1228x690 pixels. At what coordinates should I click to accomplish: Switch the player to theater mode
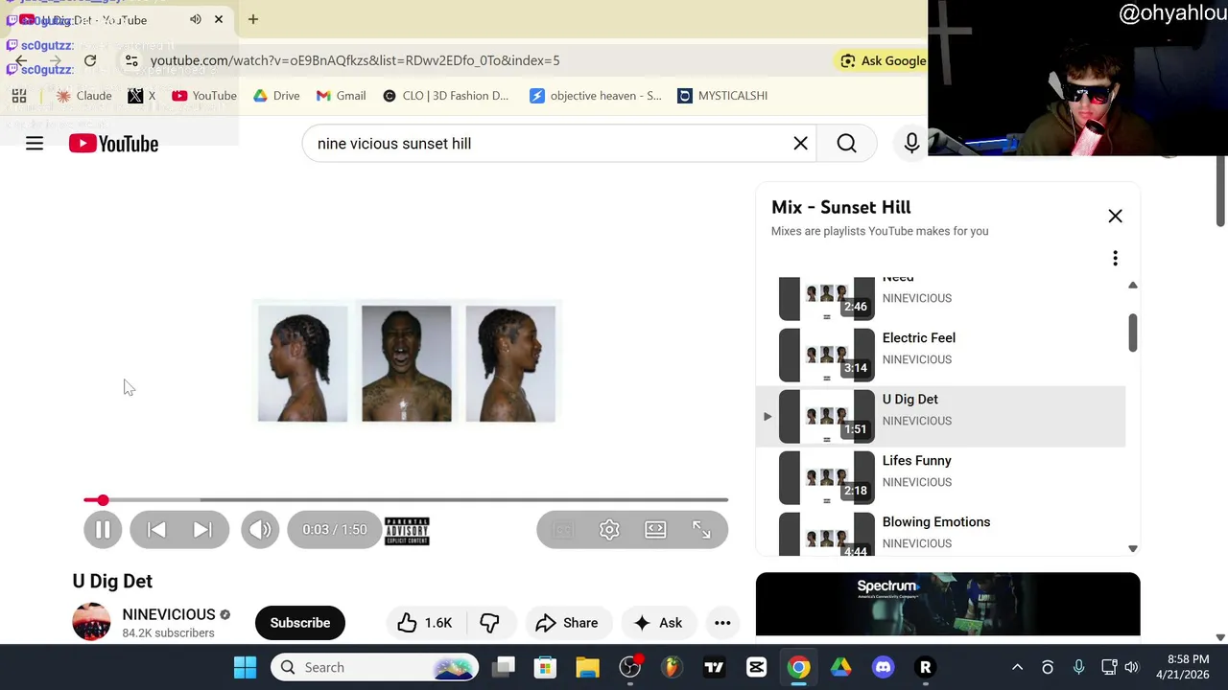(655, 529)
